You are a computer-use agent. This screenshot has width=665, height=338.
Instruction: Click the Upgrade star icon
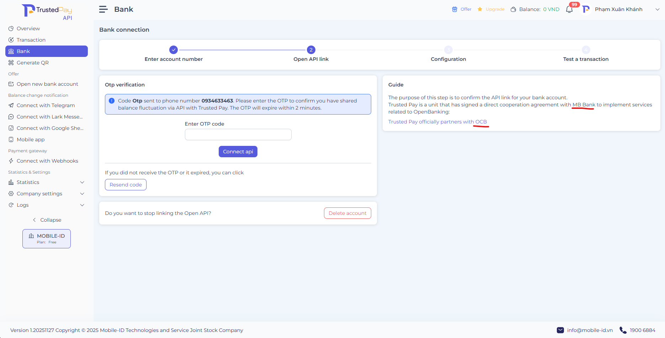480,9
